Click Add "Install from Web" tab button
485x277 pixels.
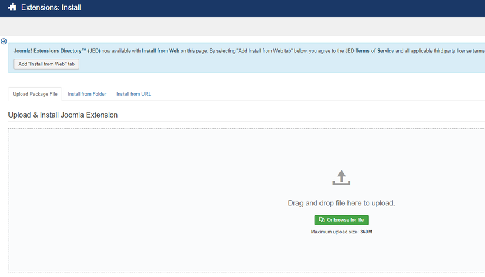click(x=47, y=64)
